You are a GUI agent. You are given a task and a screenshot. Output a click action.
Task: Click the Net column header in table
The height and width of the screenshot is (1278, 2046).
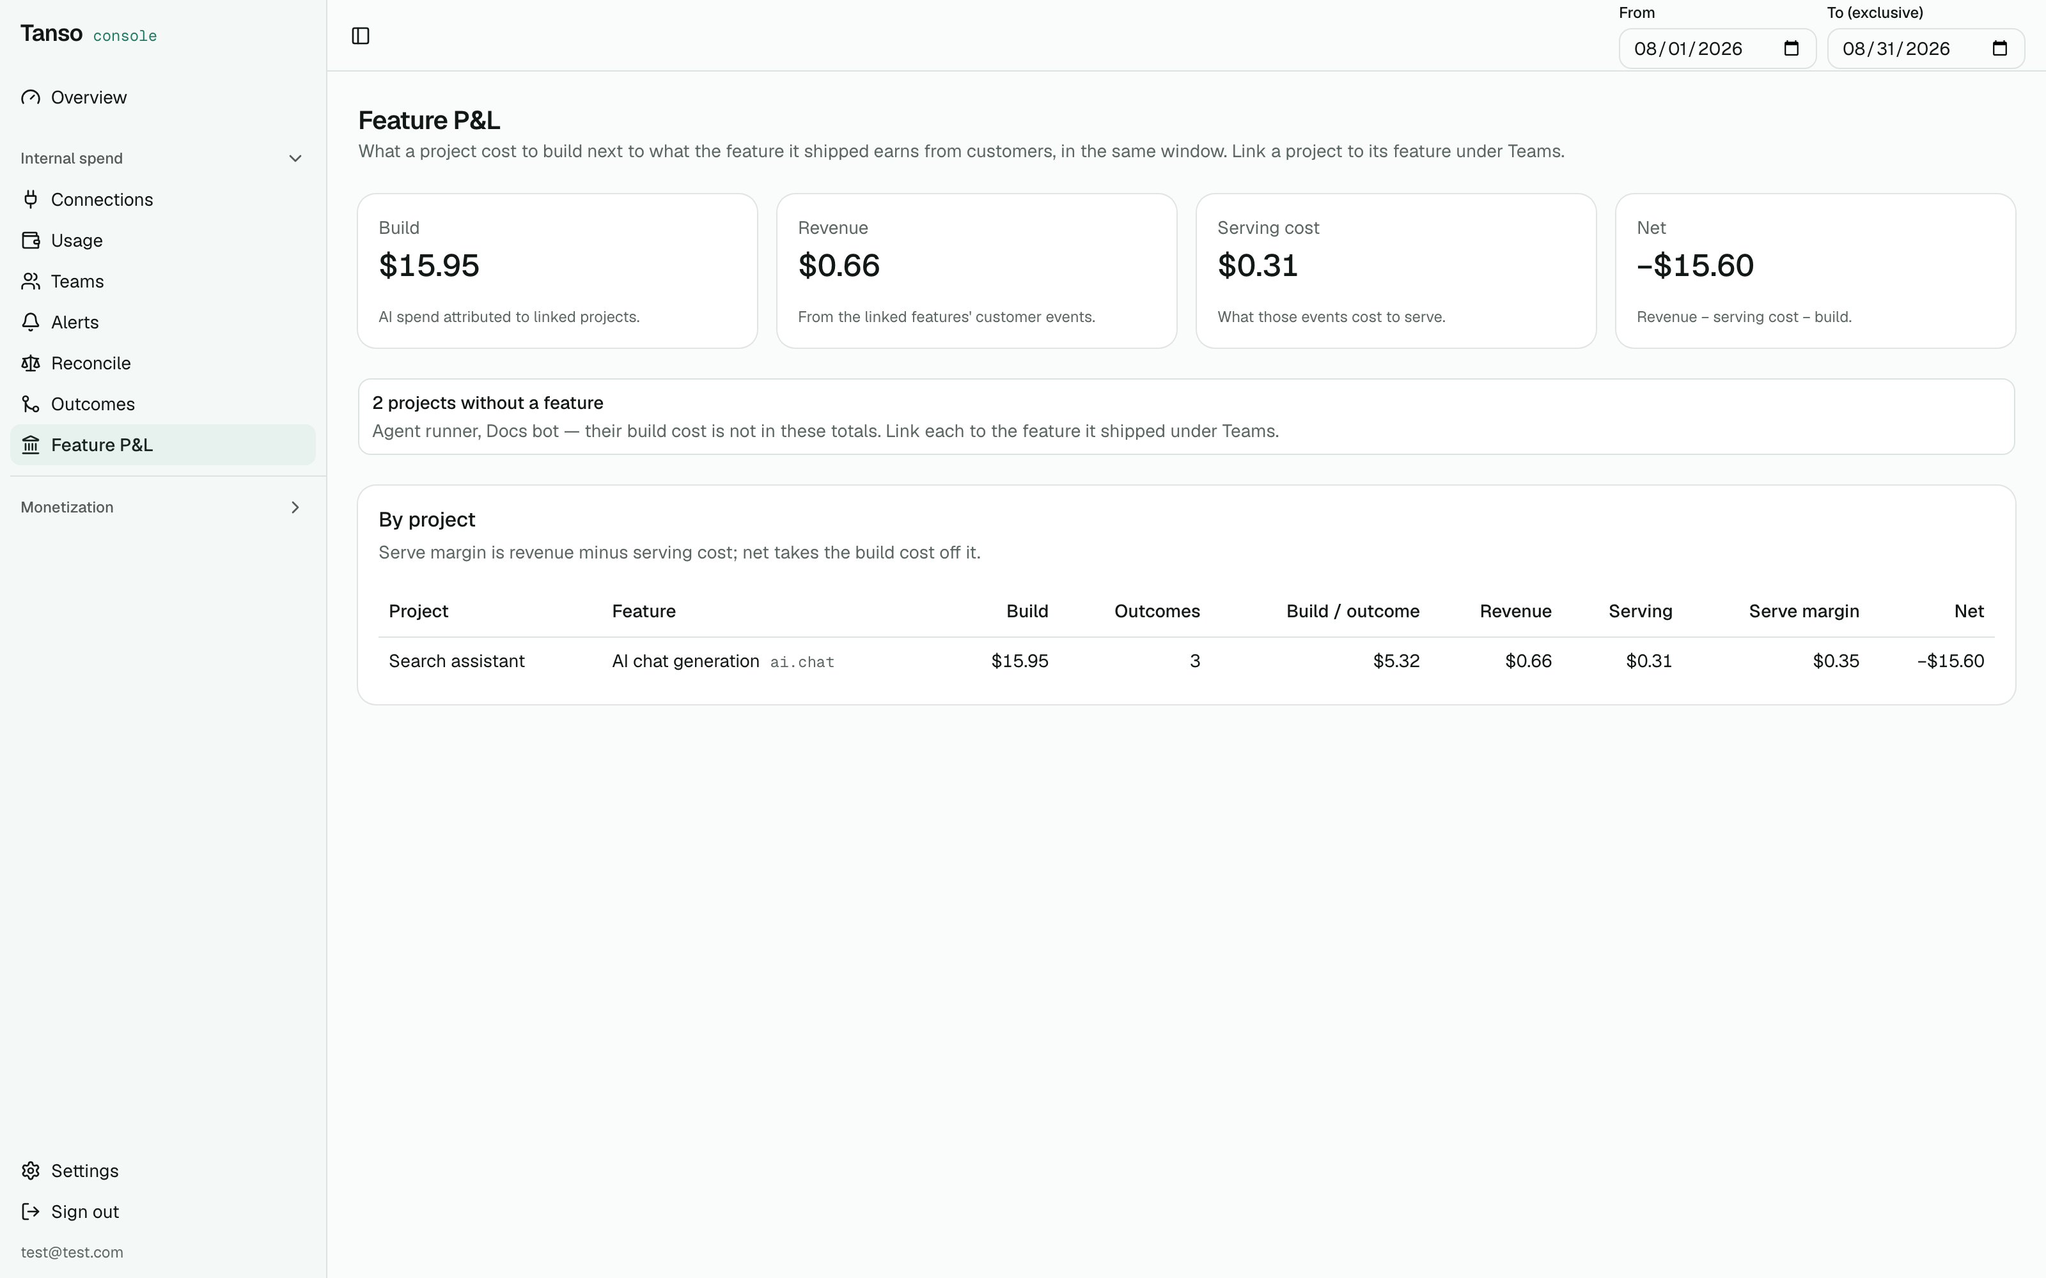pos(1968,611)
